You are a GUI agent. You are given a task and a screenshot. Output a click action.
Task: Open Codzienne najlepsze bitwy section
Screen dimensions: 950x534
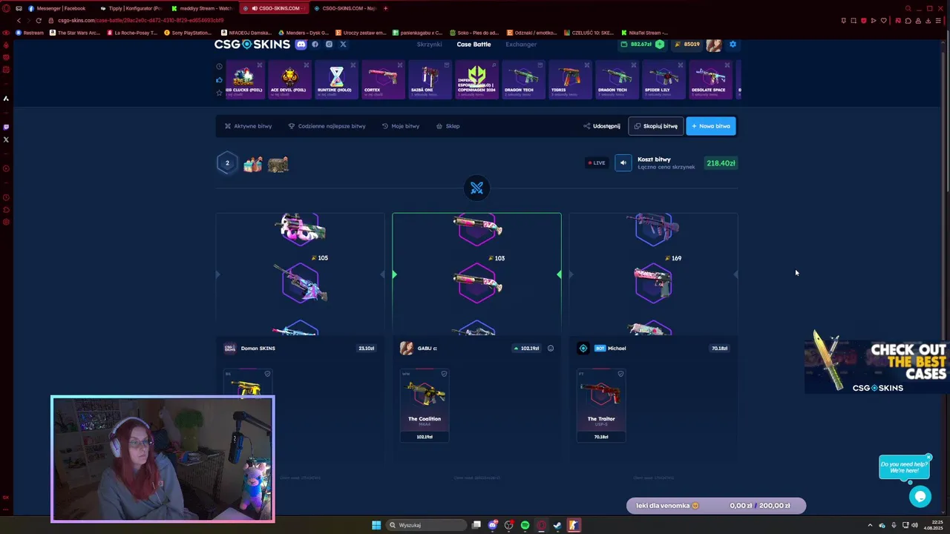click(327, 126)
